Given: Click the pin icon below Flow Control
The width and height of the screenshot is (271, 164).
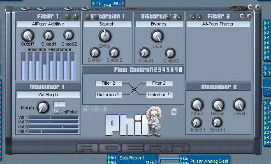Looking at the screenshot, I should click(104, 109).
